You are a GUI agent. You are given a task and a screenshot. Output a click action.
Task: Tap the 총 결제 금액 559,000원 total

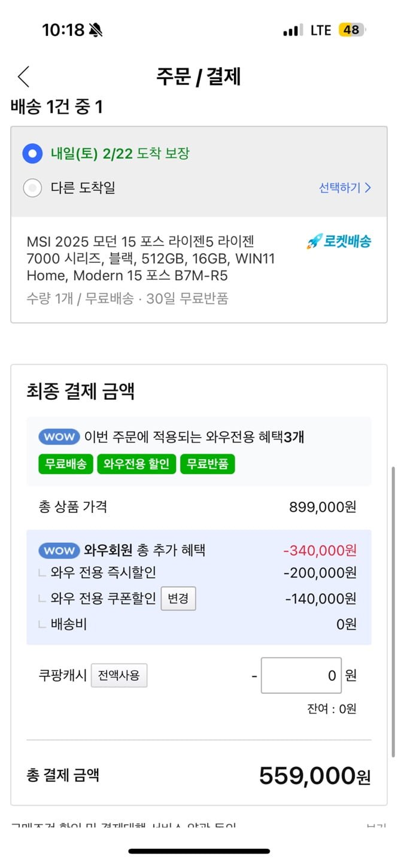[314, 776]
